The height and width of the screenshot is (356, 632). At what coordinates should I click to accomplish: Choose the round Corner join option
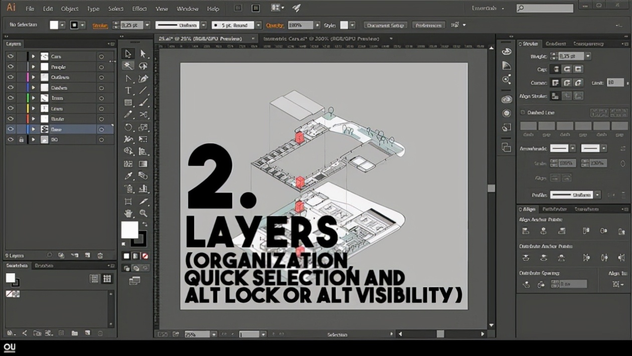(567, 83)
